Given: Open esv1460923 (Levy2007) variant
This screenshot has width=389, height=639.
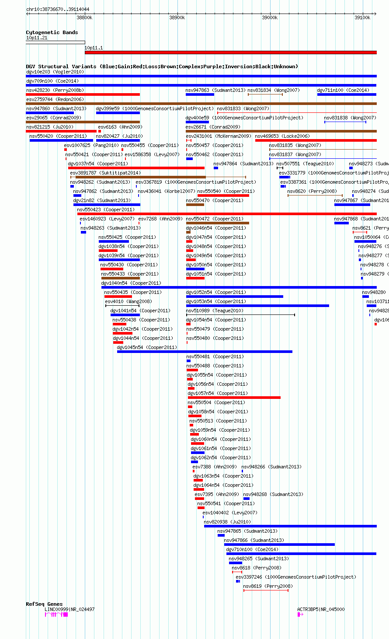Looking at the screenshot, I should pos(107,219).
